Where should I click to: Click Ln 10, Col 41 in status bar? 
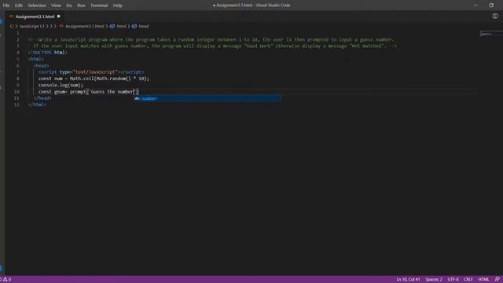[x=408, y=280]
